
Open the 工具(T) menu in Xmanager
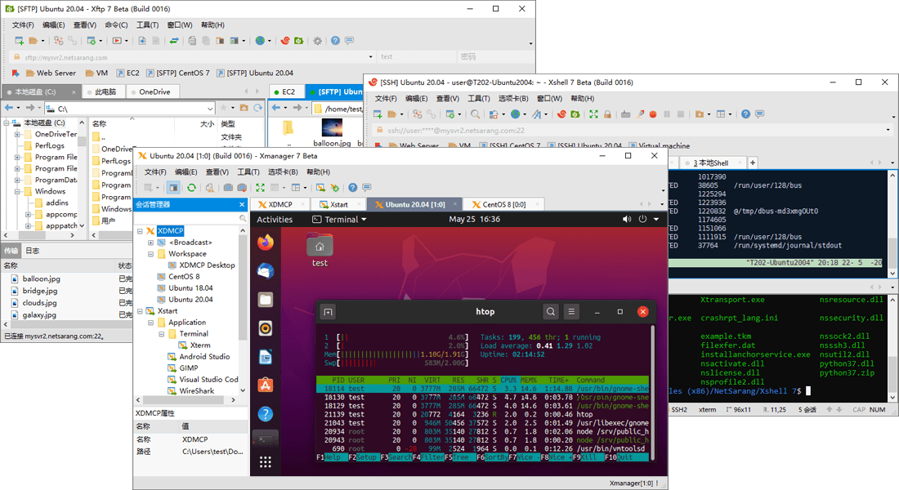tap(248, 172)
